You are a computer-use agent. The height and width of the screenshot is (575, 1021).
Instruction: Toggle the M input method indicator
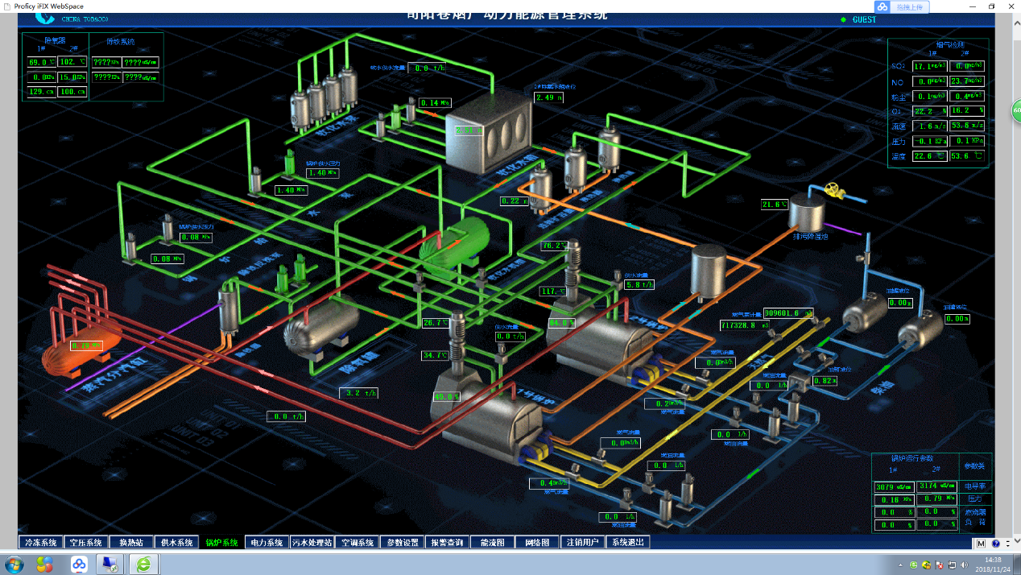tap(982, 544)
